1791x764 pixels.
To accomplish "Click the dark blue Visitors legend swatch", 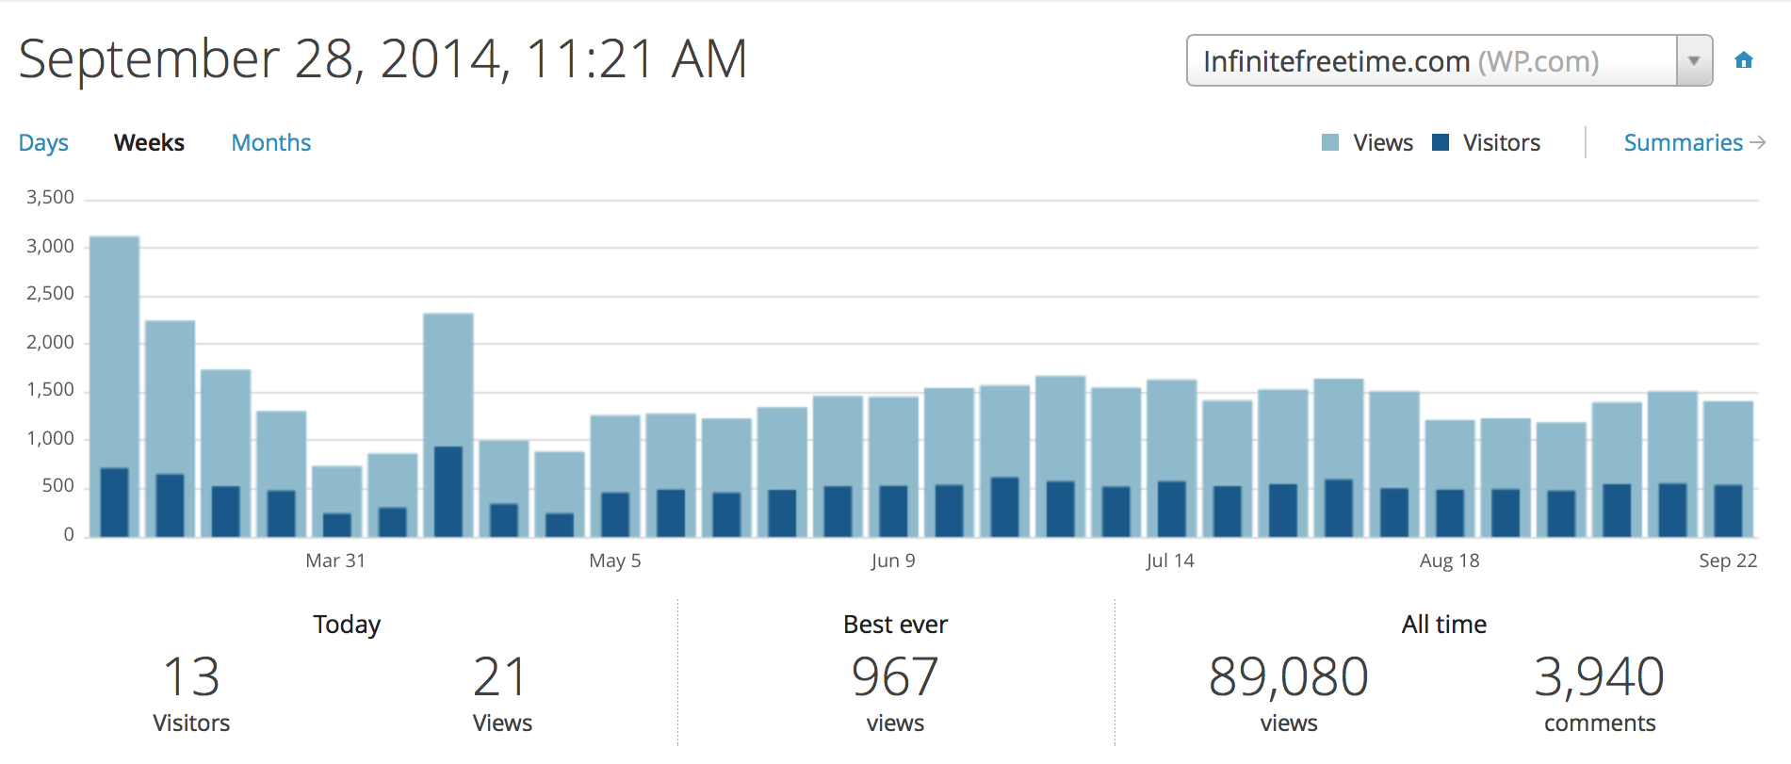I will coord(1441,142).
